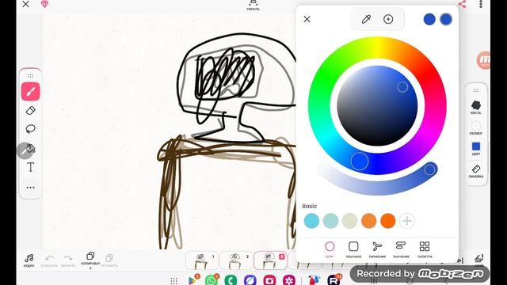The height and width of the screenshot is (285, 507).
Task: Open the Gallery flower app in taskbar
Action: click(288, 280)
